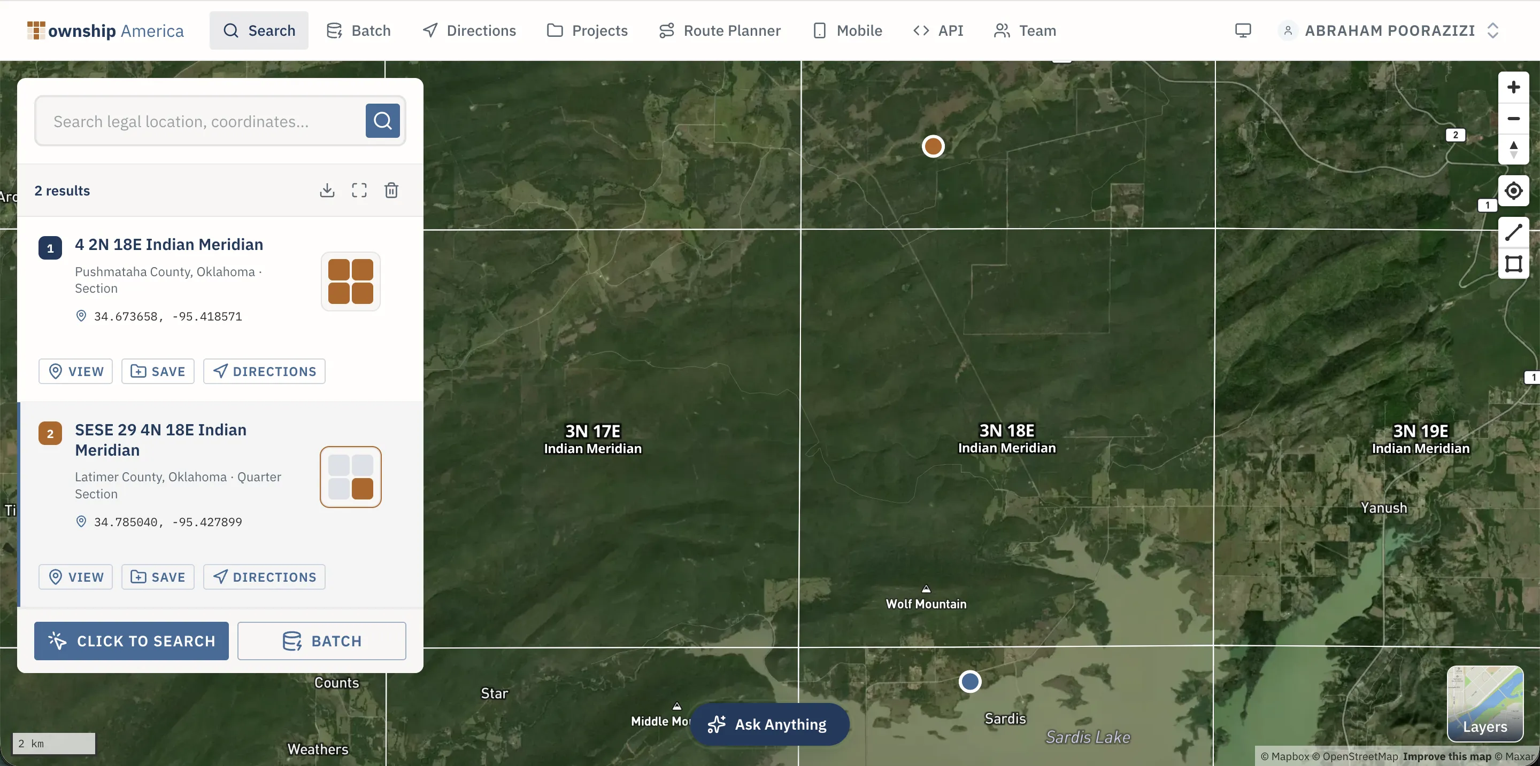Zoom in on the map
This screenshot has height=766, width=1540.
tap(1513, 87)
